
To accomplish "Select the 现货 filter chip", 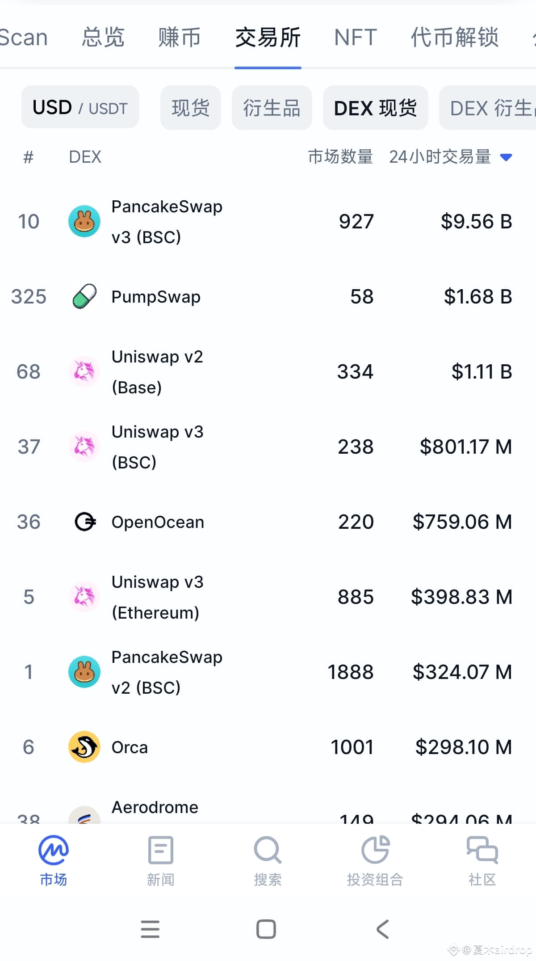I will (191, 108).
